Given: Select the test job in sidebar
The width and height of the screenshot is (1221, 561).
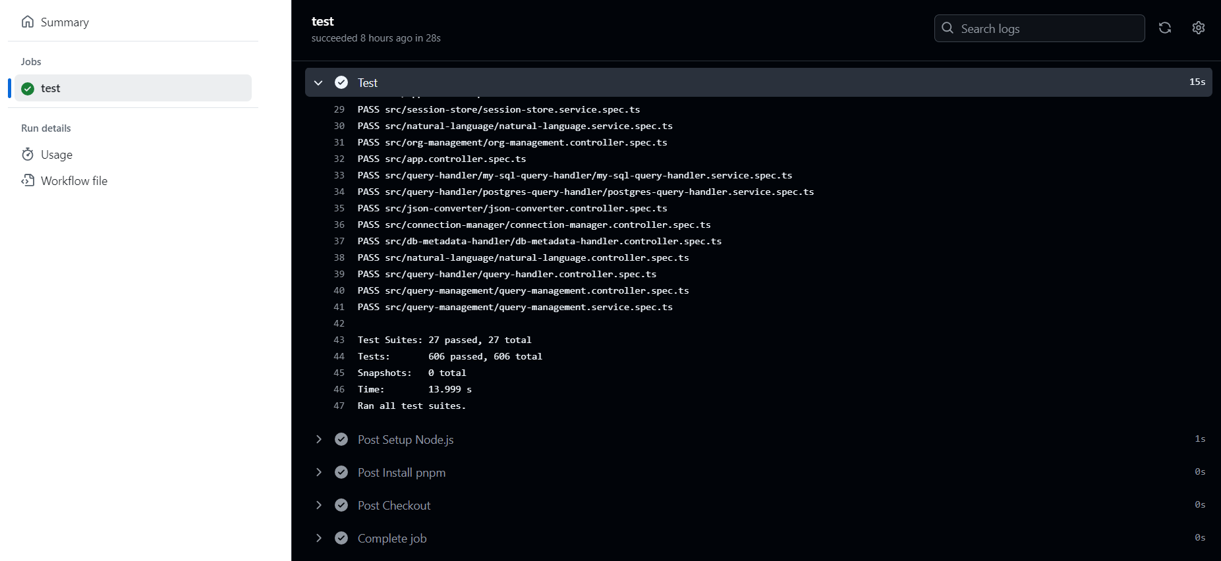Looking at the screenshot, I should (x=133, y=88).
